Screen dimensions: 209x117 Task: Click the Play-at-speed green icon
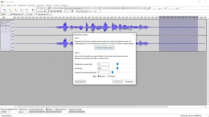click(90, 11)
